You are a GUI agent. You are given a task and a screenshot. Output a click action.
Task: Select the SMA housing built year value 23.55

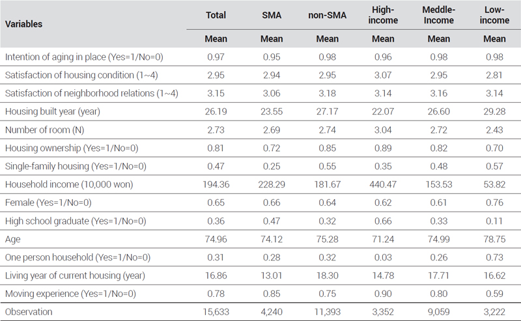pos(272,111)
